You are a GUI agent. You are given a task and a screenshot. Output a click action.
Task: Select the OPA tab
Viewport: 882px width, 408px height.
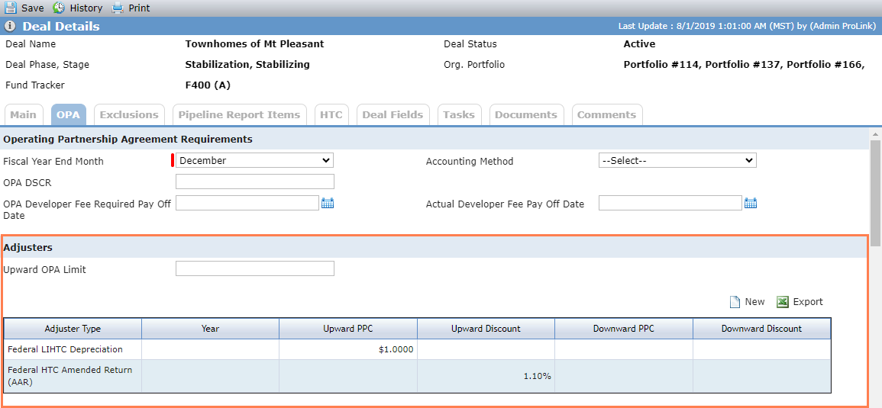click(x=69, y=114)
